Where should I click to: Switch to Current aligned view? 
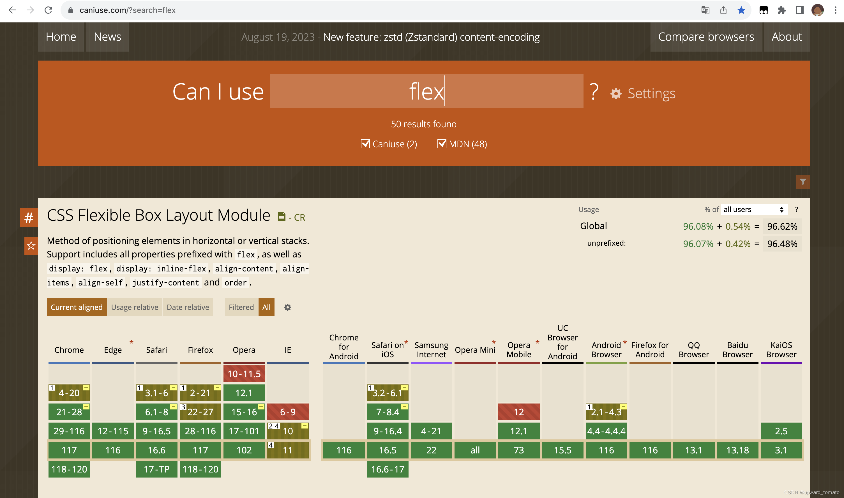[77, 307]
